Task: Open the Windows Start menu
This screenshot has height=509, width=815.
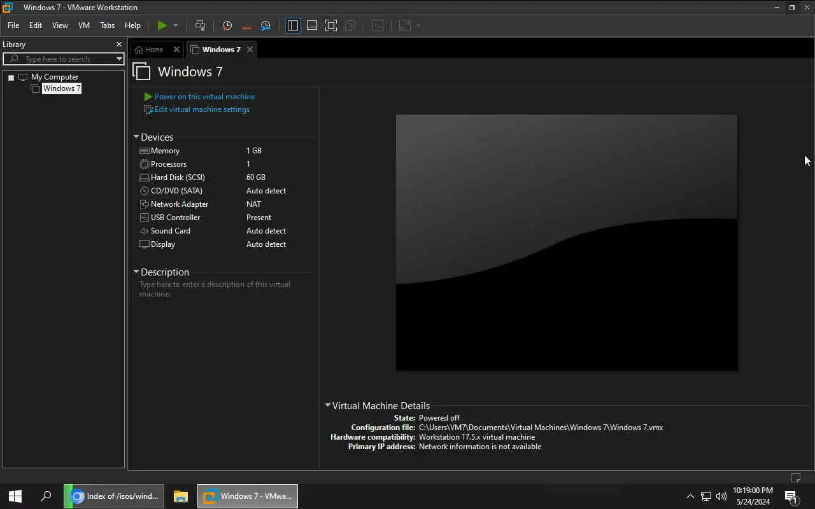Action: [15, 496]
